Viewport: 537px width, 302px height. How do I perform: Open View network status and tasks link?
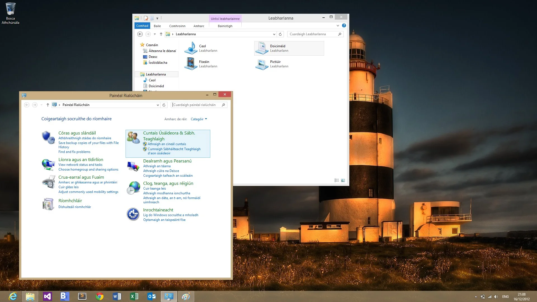[80, 165]
